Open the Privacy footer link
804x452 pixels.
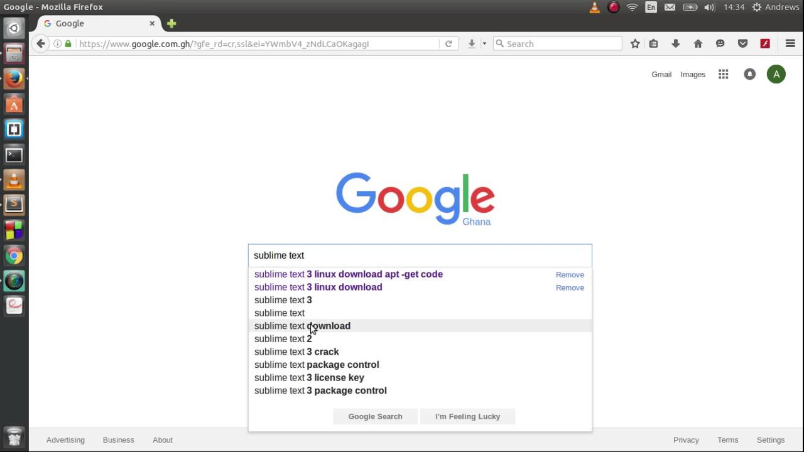(x=686, y=440)
